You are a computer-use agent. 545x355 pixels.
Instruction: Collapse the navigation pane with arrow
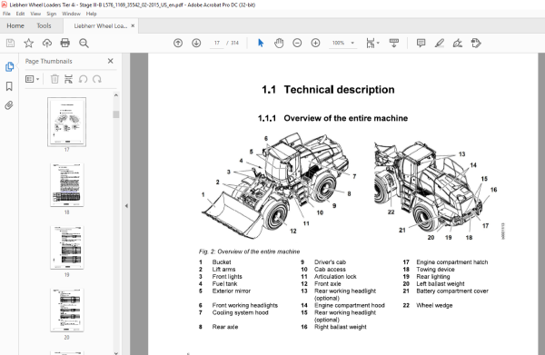pos(126,206)
